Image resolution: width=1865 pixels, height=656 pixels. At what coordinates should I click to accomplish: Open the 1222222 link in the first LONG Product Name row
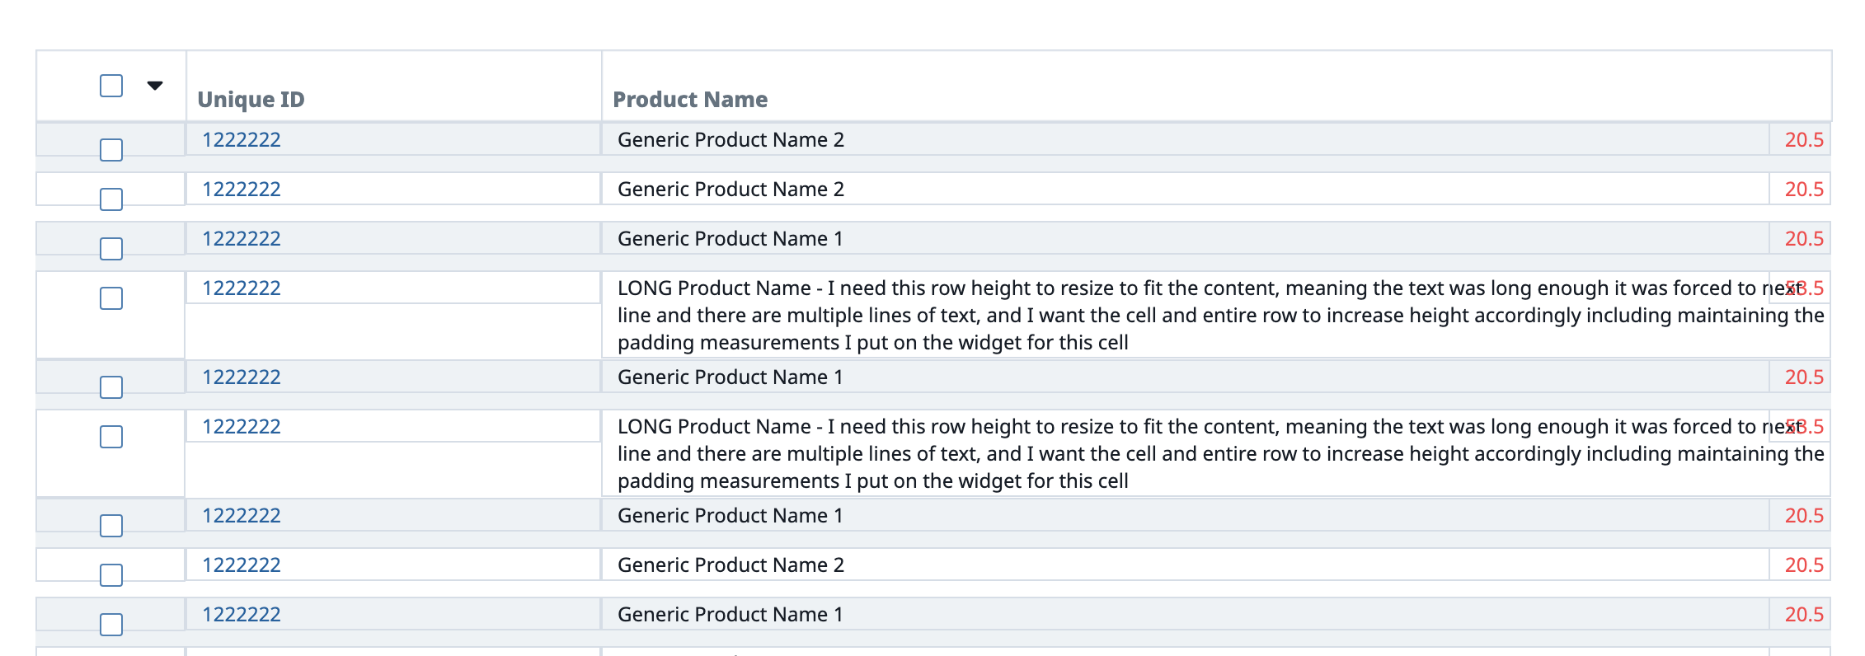click(x=242, y=288)
